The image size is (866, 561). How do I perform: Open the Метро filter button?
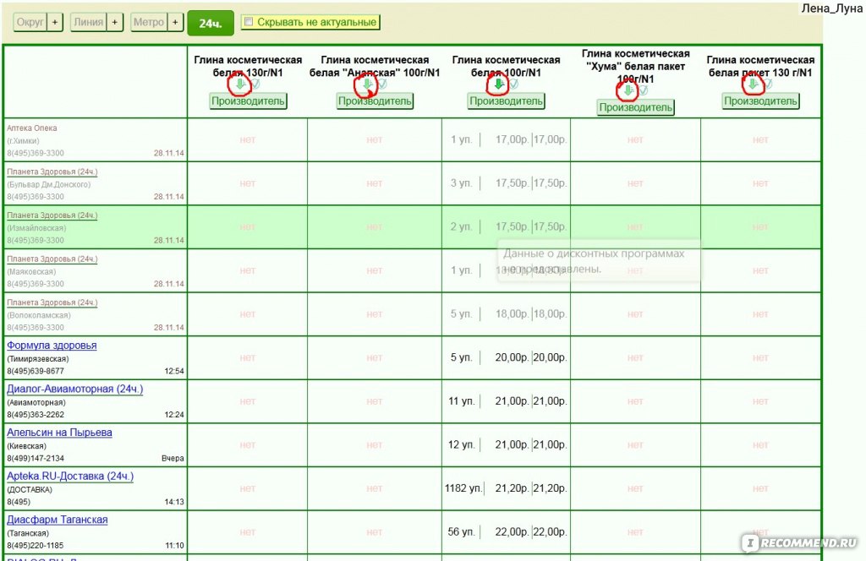149,22
